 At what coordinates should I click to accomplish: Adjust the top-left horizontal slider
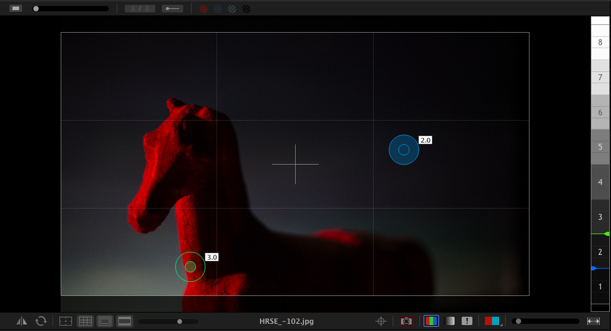(71, 8)
